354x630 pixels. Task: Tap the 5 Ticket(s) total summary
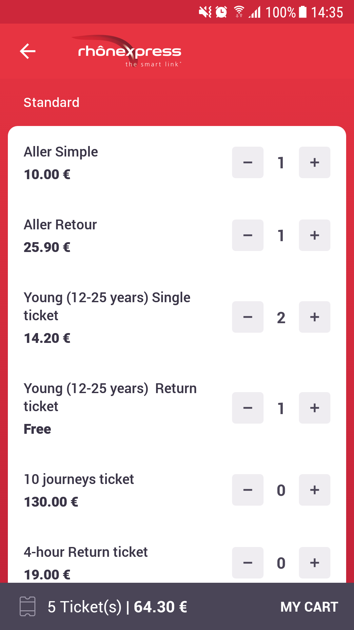[x=117, y=607]
